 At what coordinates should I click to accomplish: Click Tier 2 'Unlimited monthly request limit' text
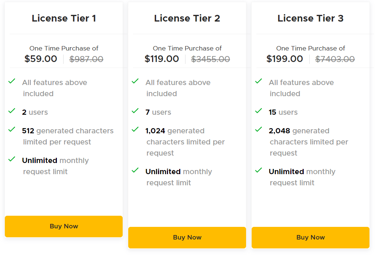[178, 177]
